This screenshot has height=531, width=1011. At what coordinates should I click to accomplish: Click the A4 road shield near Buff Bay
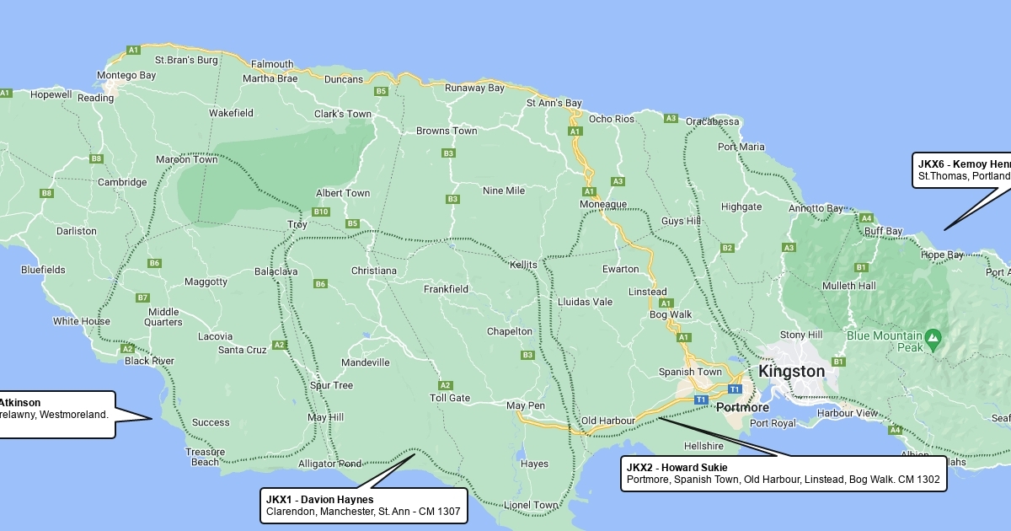(866, 218)
